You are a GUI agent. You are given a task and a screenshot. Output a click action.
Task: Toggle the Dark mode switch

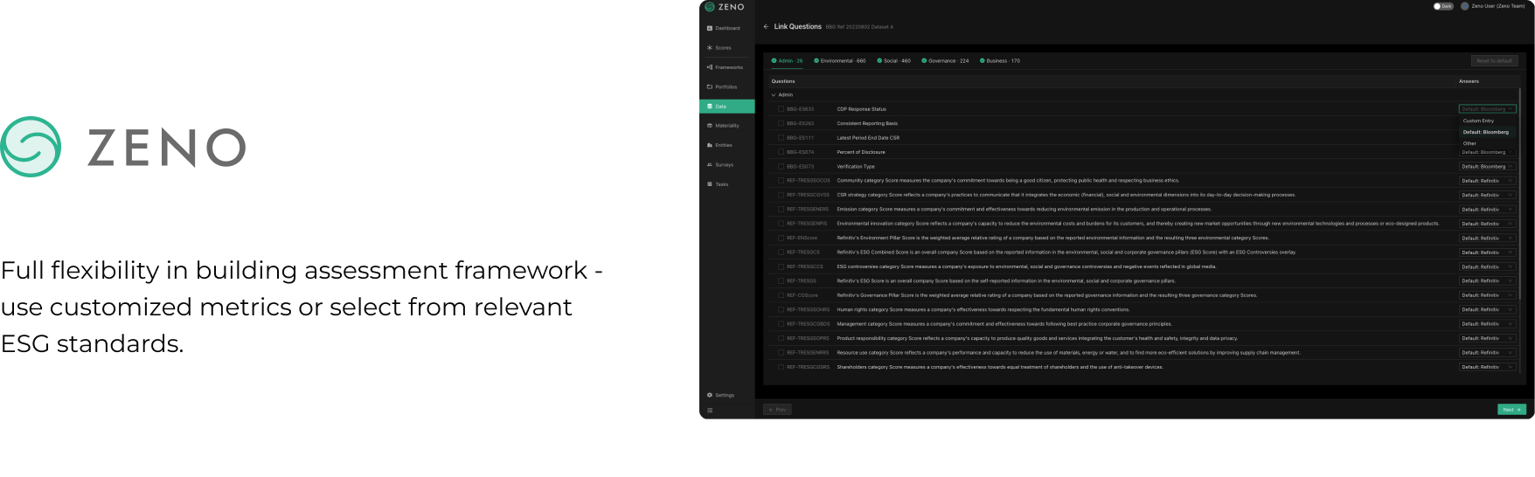click(x=1442, y=6)
